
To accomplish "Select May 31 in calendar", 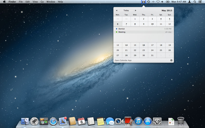I will pyautogui.click(x=152, y=55).
